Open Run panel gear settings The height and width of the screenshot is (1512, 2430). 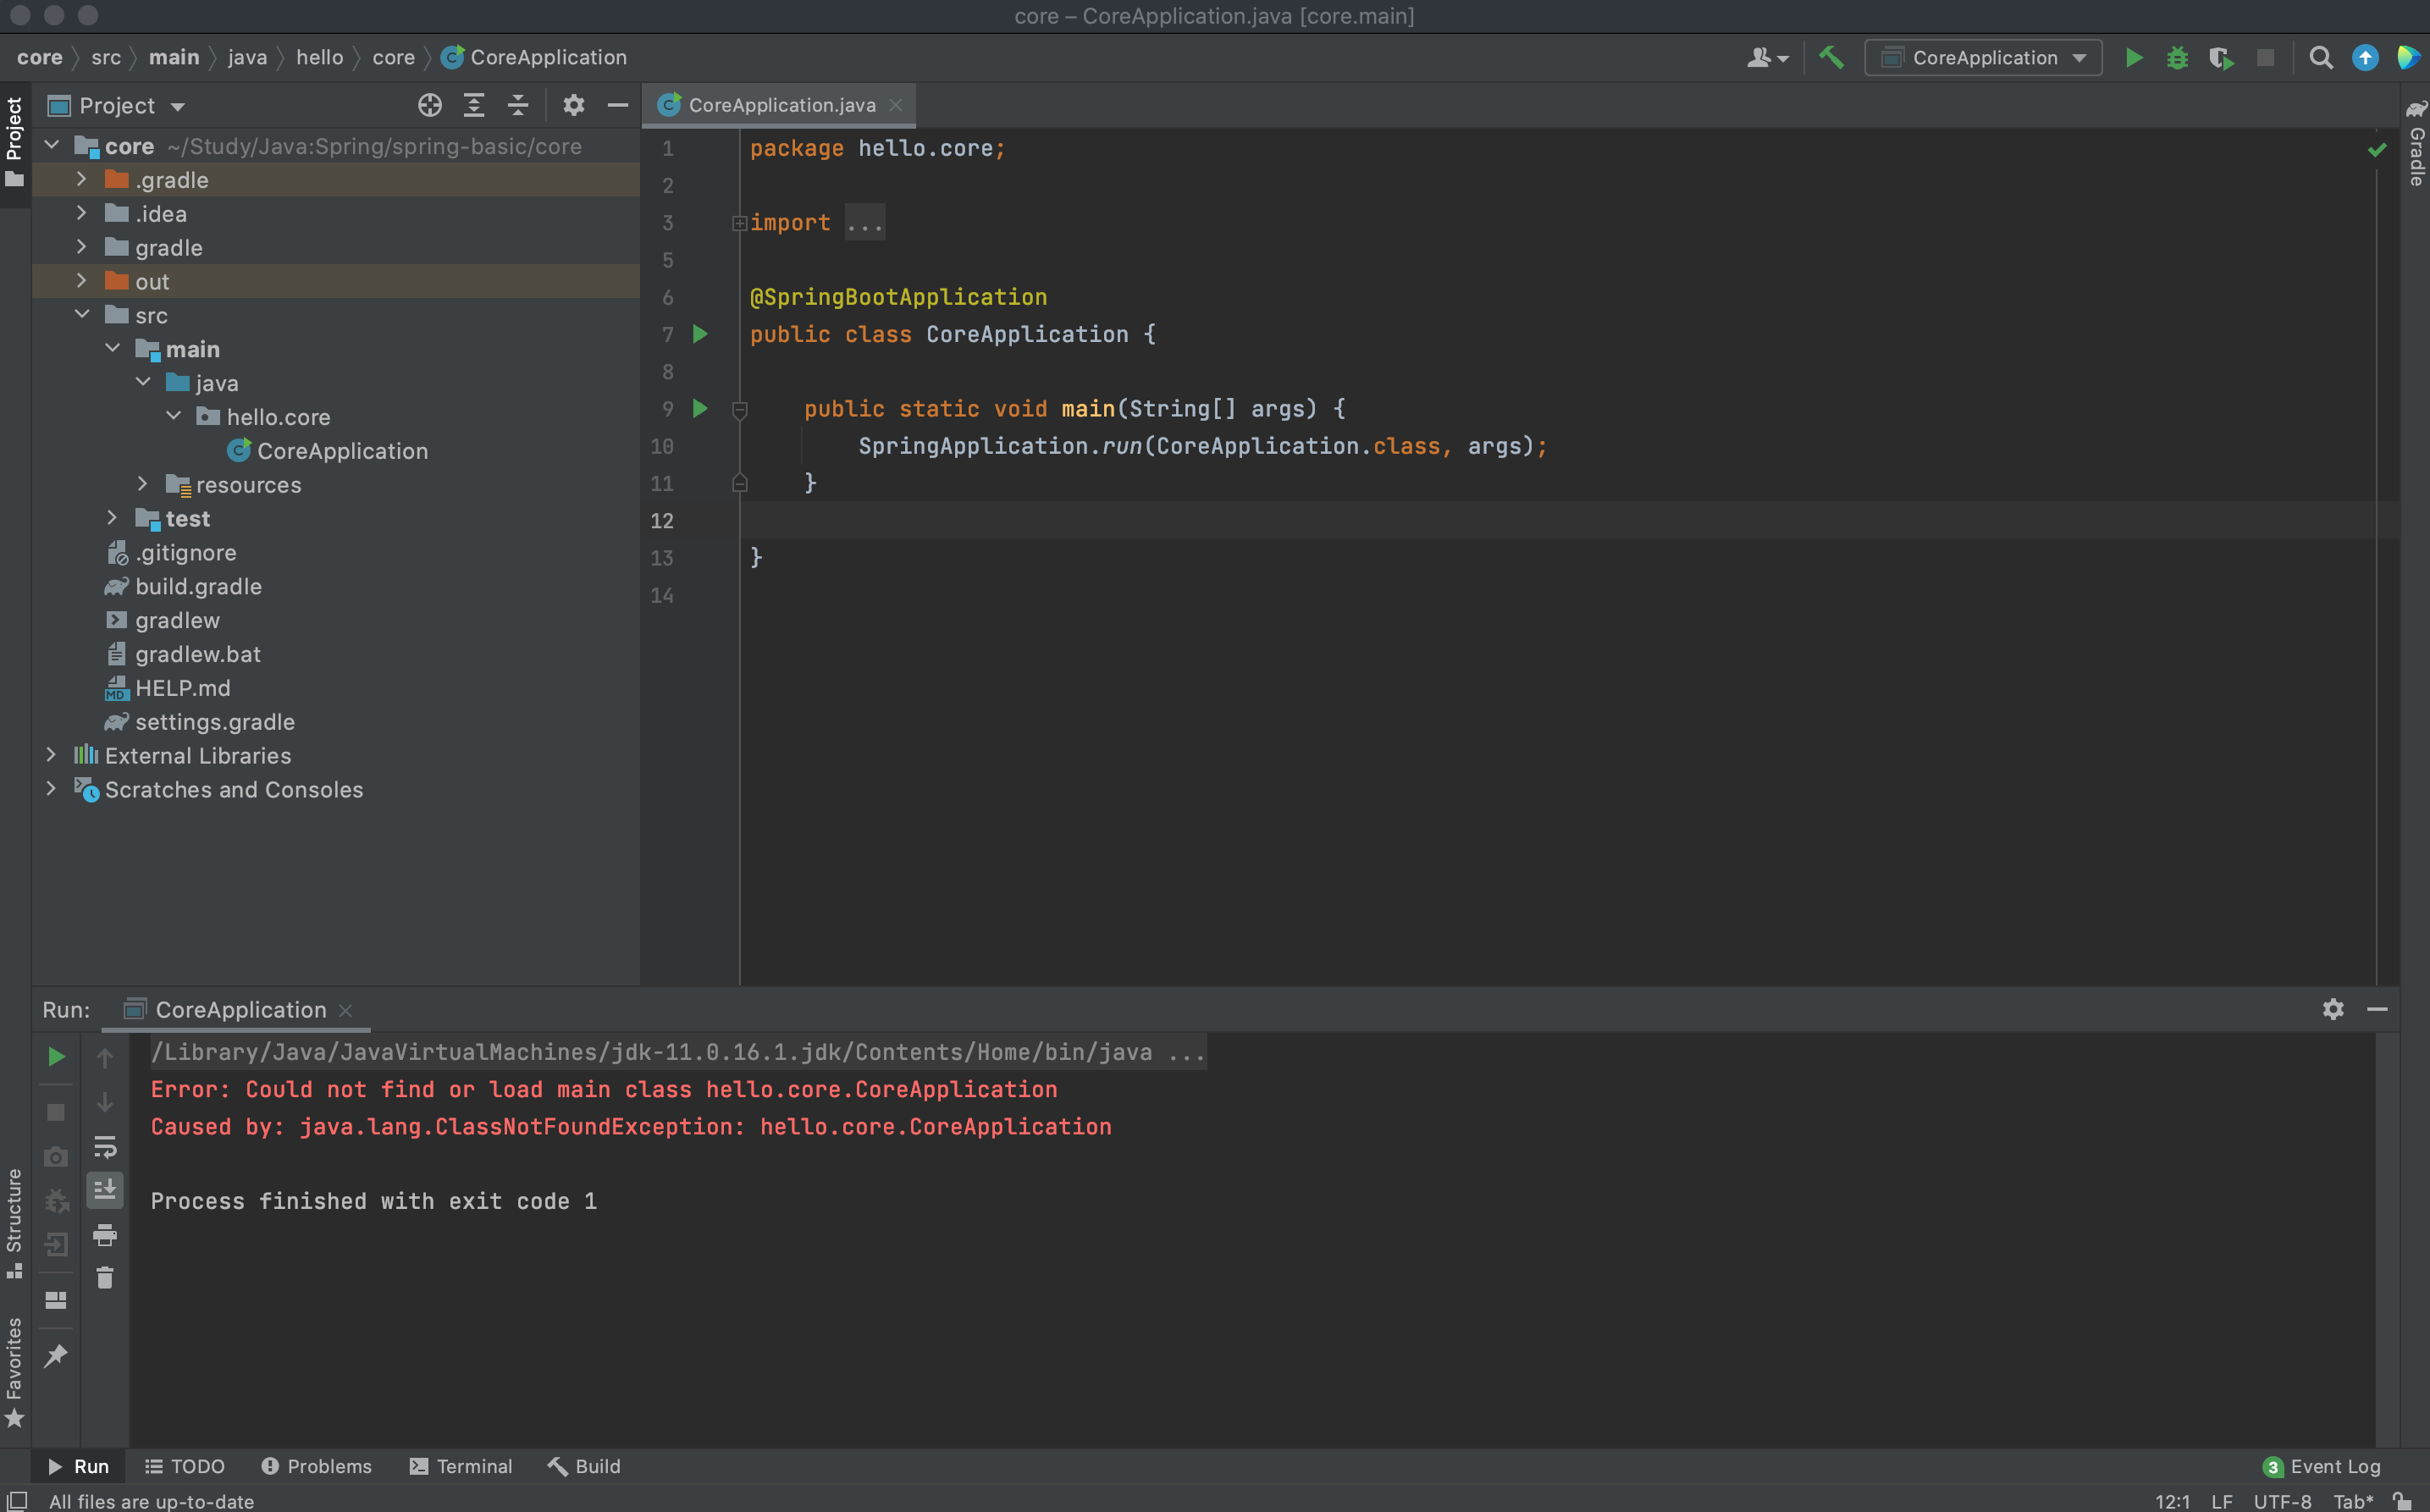(x=2333, y=1009)
